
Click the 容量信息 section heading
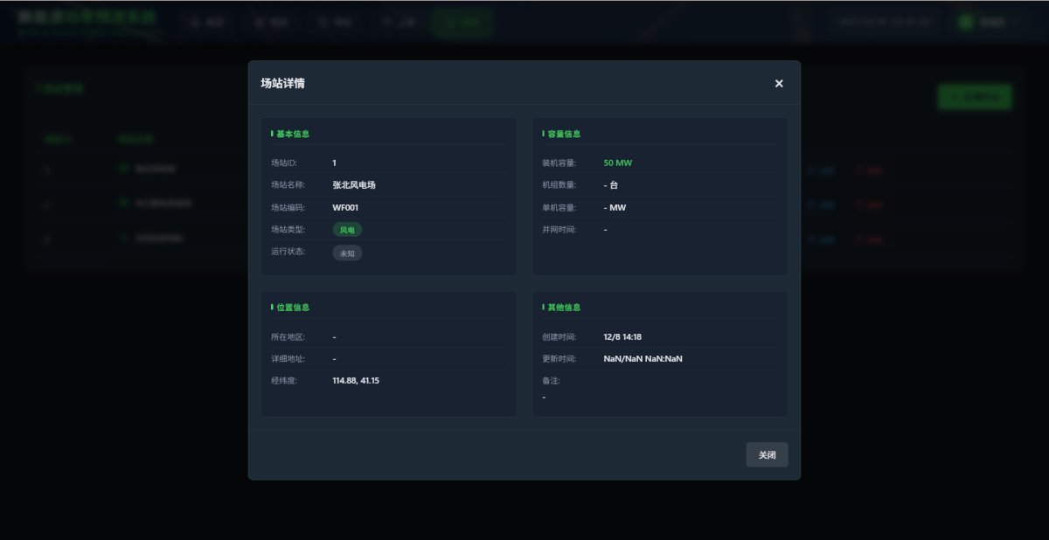click(x=564, y=134)
